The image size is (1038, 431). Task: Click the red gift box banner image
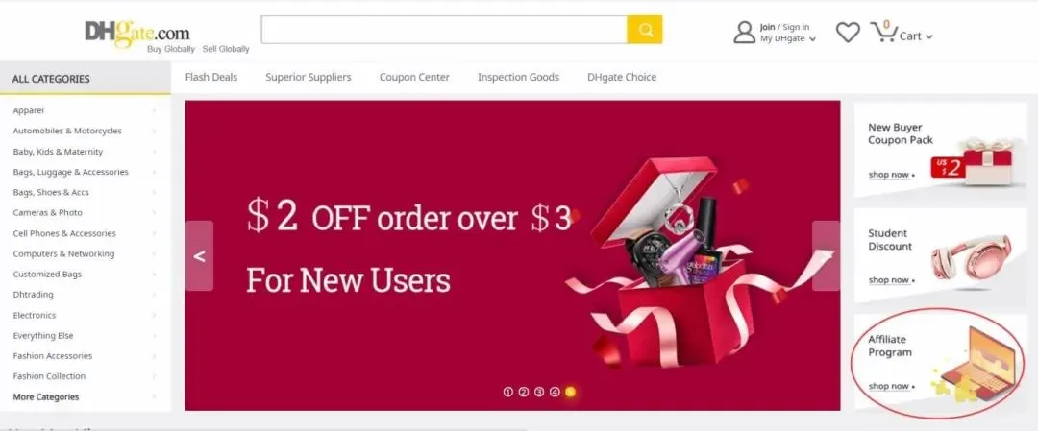[688, 261]
